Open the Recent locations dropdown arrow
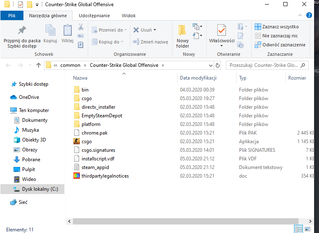The width and height of the screenshot is (319, 233). click(x=30, y=65)
